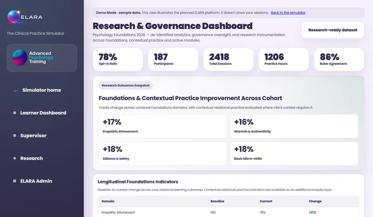The image size is (373, 217).
Task: Click The Clinical Practice Simulator tagline
Action: (x=35, y=34)
